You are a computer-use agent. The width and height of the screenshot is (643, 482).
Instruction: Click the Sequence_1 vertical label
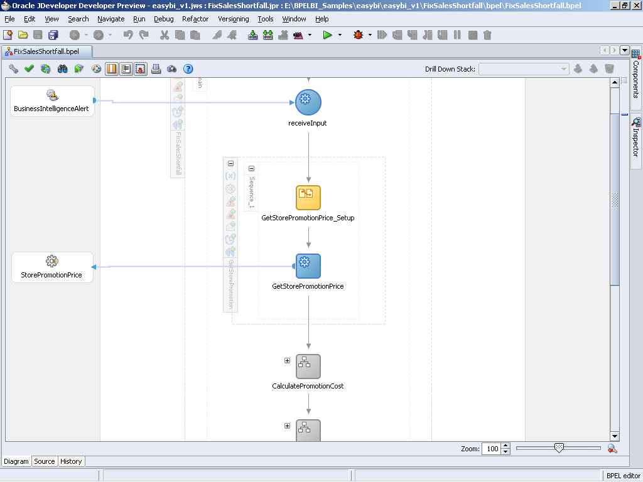(251, 192)
